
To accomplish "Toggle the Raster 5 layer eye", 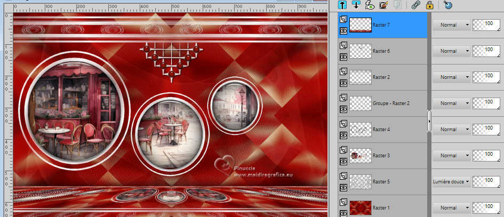I will tap(343, 188).
